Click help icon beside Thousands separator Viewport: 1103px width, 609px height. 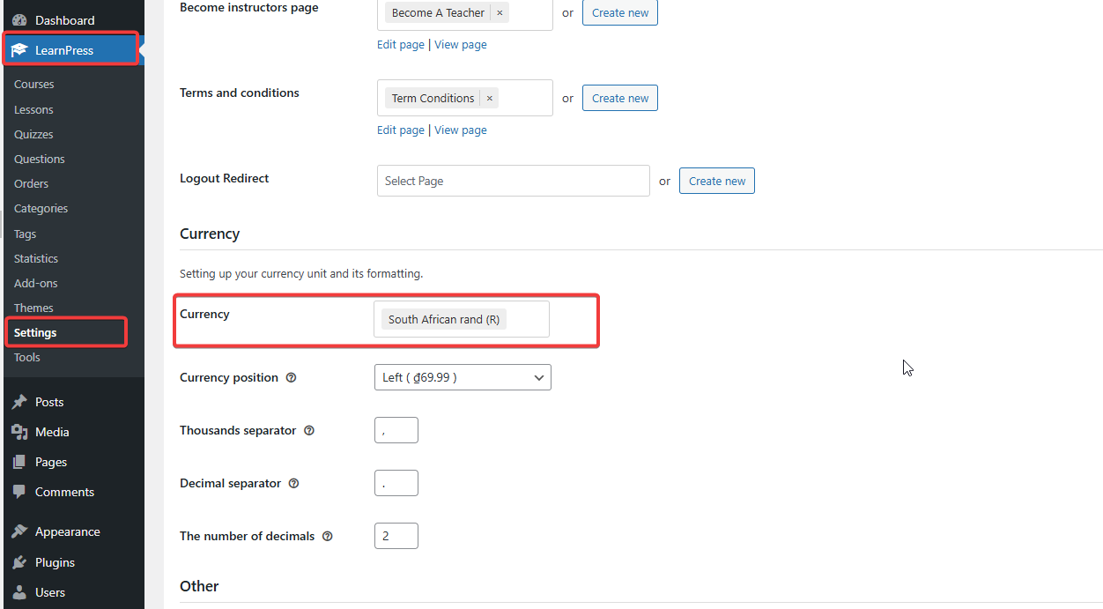pyautogui.click(x=309, y=430)
